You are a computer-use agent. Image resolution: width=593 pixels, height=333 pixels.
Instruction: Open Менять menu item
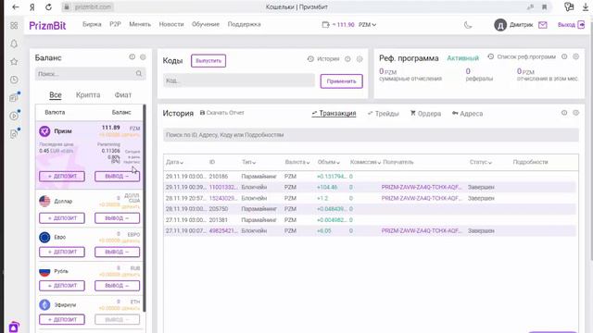(x=140, y=24)
